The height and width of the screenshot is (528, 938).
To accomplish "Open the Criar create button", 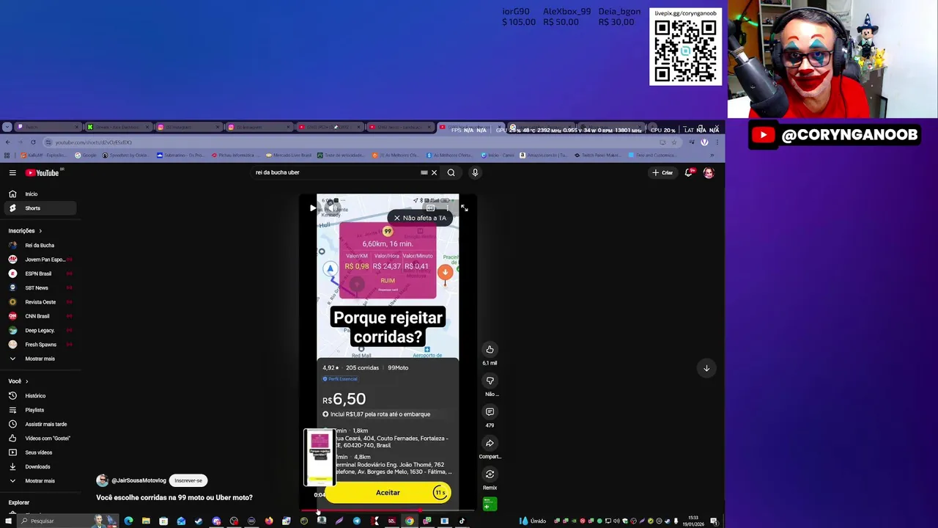I will click(x=662, y=173).
